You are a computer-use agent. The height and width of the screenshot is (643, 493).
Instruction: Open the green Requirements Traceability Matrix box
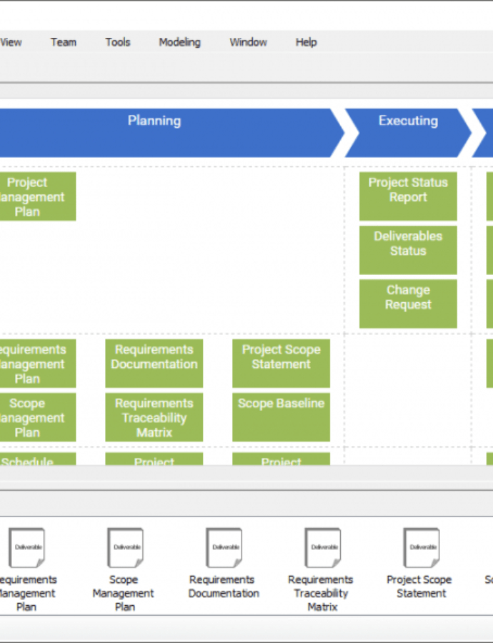[x=154, y=417]
